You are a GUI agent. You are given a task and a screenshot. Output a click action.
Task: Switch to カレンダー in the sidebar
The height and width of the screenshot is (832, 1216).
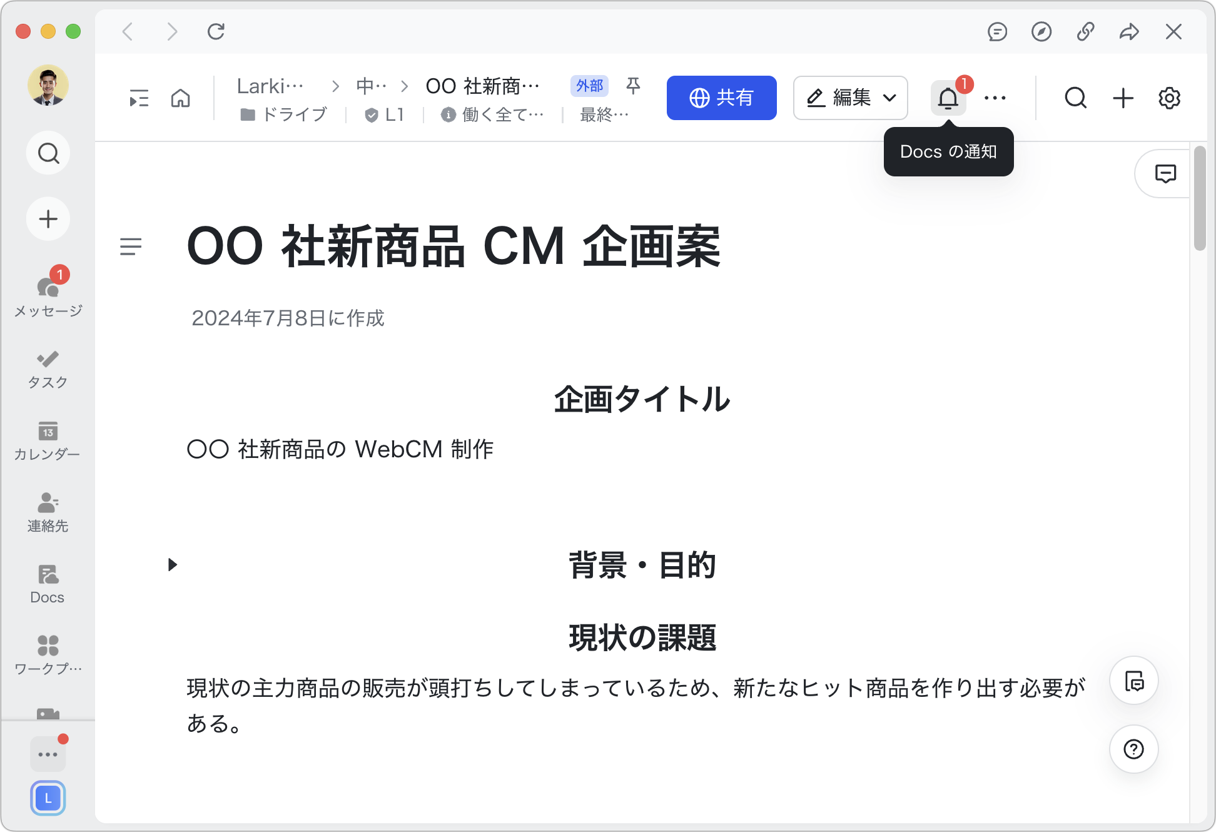[48, 440]
